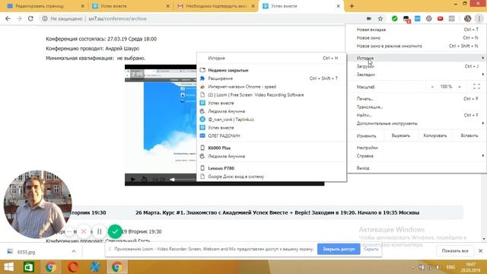Reopen 'Расширения' from recently closed

272,78
